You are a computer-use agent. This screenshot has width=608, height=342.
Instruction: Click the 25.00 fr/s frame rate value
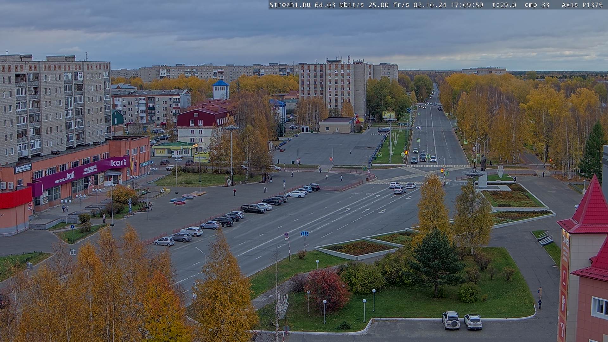(x=389, y=5)
